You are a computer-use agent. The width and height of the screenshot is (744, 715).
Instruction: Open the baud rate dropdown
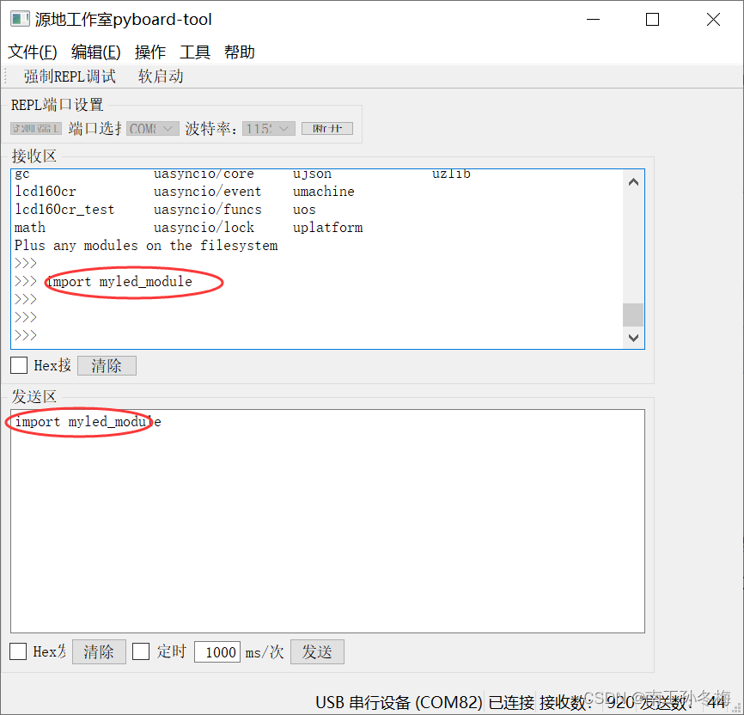point(269,128)
